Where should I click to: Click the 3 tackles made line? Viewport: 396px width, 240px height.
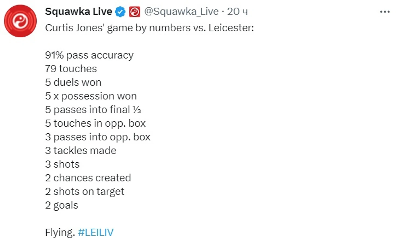[x=81, y=150]
